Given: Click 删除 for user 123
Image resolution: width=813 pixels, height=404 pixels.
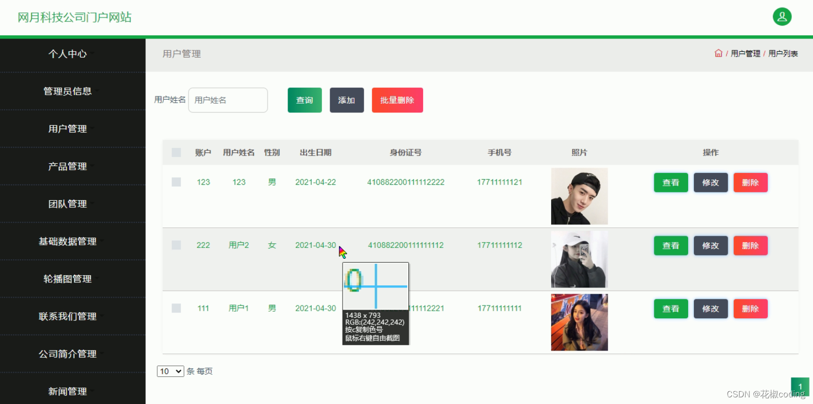Looking at the screenshot, I should (750, 182).
